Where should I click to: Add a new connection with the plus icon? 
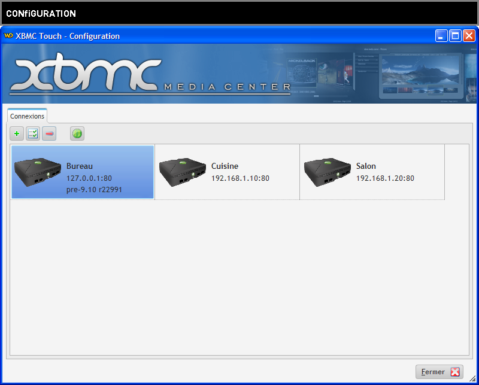pos(17,134)
